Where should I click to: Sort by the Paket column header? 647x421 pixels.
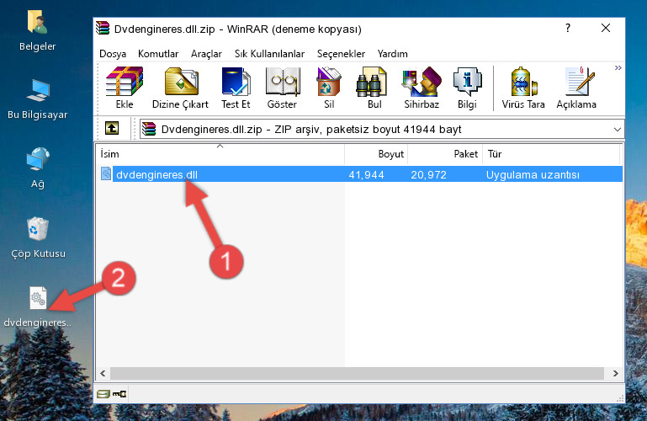point(445,154)
